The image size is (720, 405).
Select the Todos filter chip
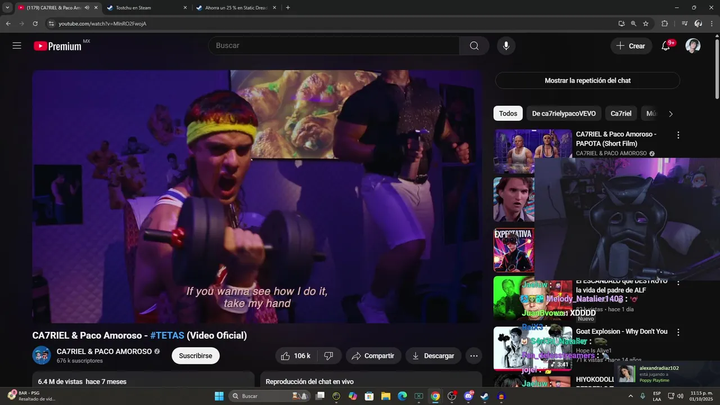click(508, 114)
